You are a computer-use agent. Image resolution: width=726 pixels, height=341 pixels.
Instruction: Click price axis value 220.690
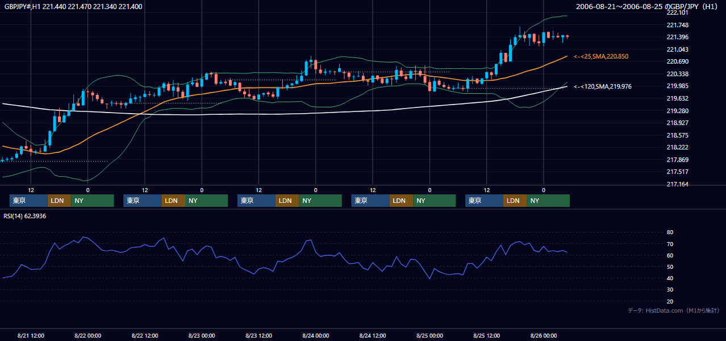(x=677, y=61)
